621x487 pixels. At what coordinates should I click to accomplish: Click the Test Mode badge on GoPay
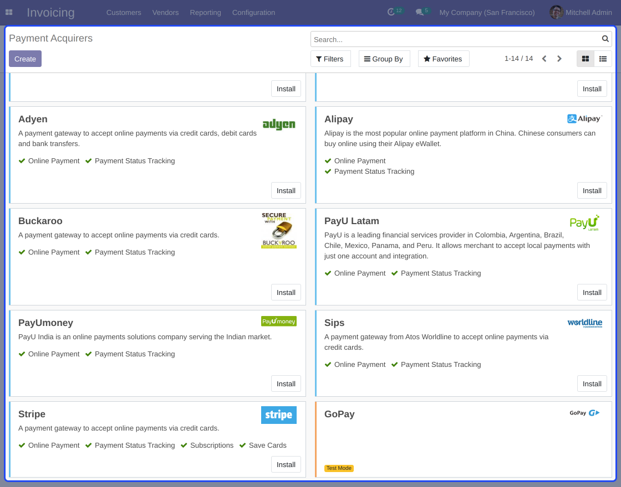pyautogui.click(x=339, y=468)
